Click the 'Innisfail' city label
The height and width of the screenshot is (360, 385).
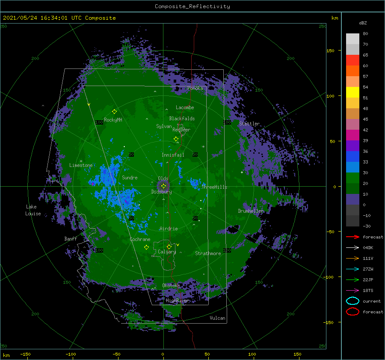173,155
